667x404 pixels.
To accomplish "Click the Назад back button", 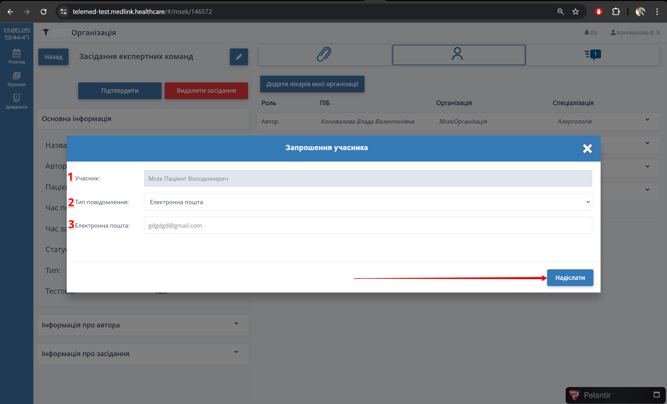I will (53, 57).
